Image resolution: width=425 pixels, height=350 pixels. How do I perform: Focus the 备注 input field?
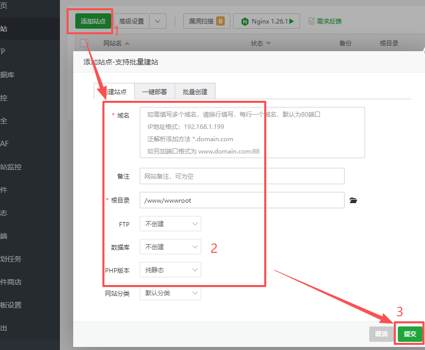coord(242,176)
